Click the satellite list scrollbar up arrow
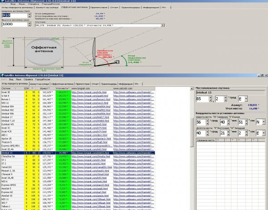268x210 pixels. coord(192,89)
